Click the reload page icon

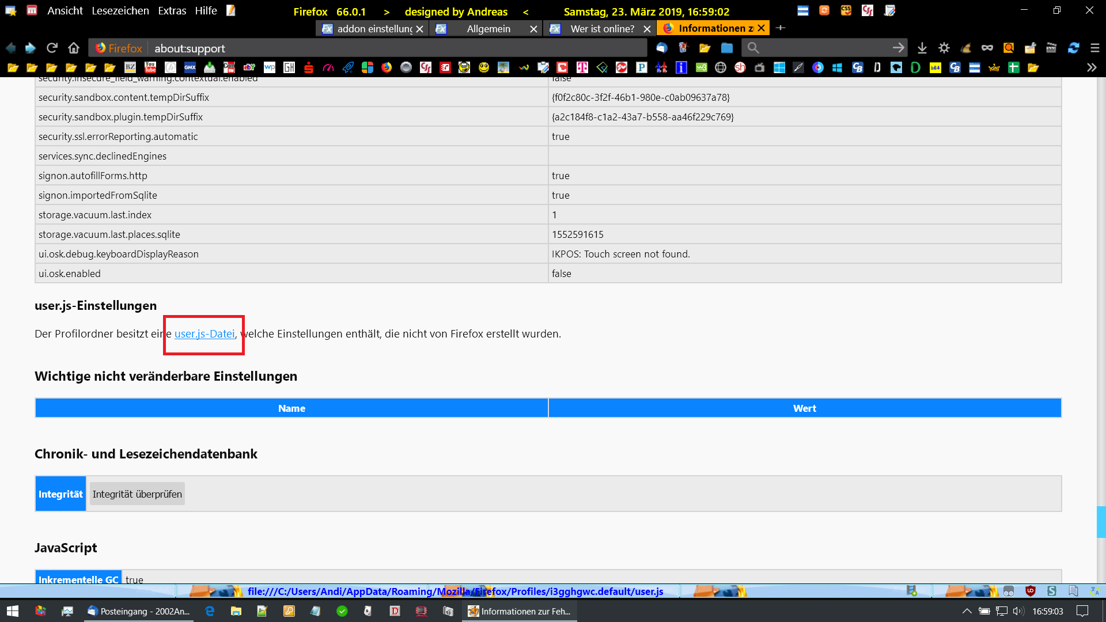pos(52,48)
